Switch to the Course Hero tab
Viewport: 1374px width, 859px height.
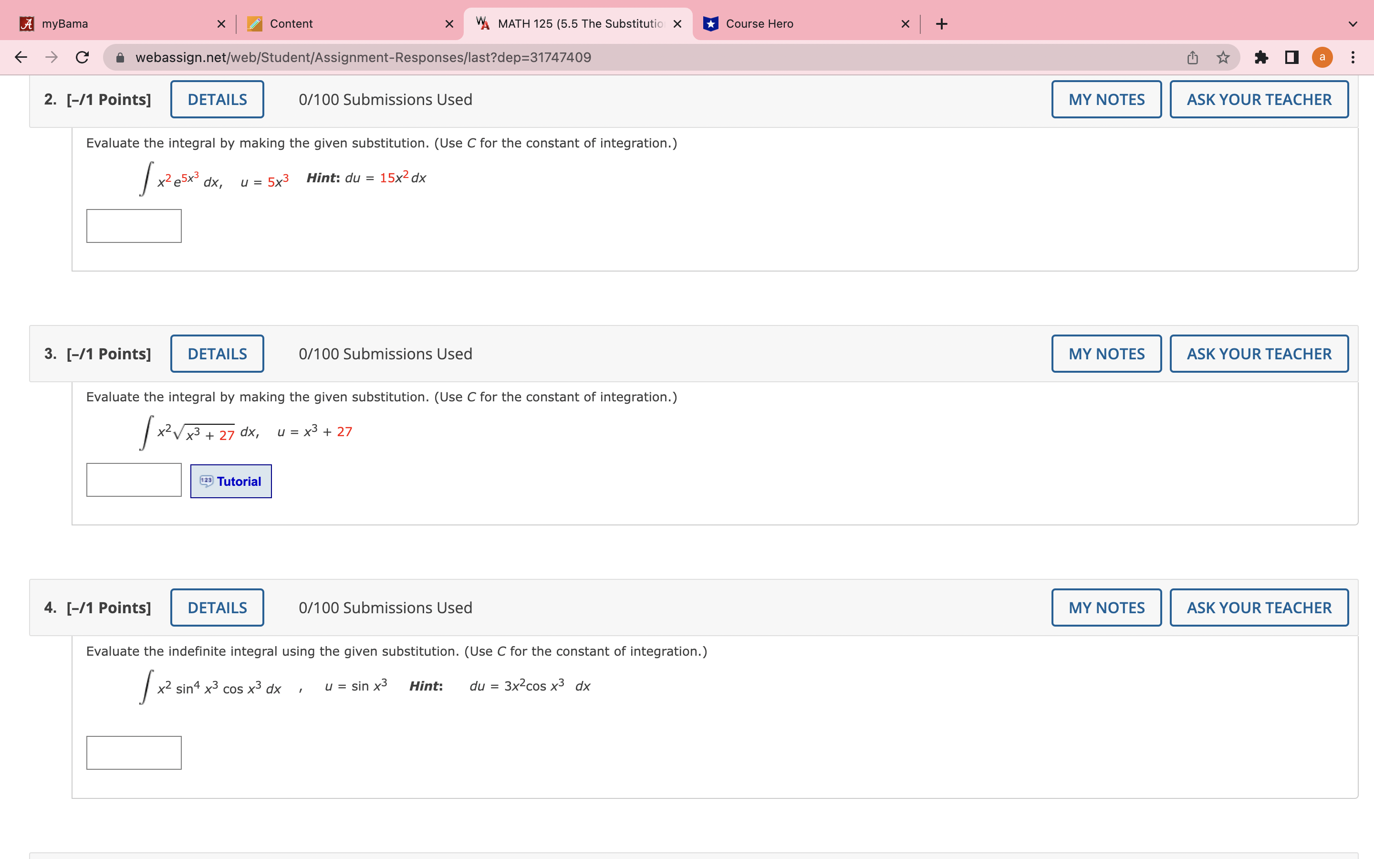[x=795, y=24]
